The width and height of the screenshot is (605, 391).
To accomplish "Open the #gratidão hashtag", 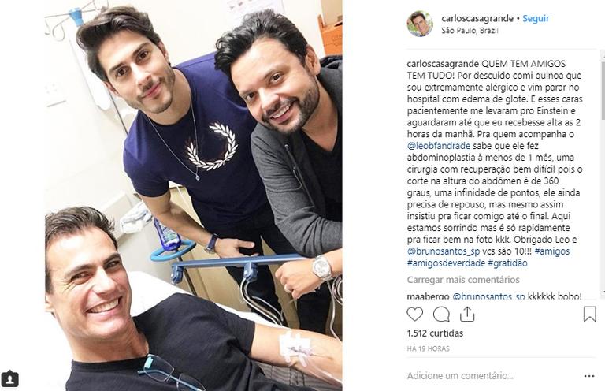I will tap(507, 263).
